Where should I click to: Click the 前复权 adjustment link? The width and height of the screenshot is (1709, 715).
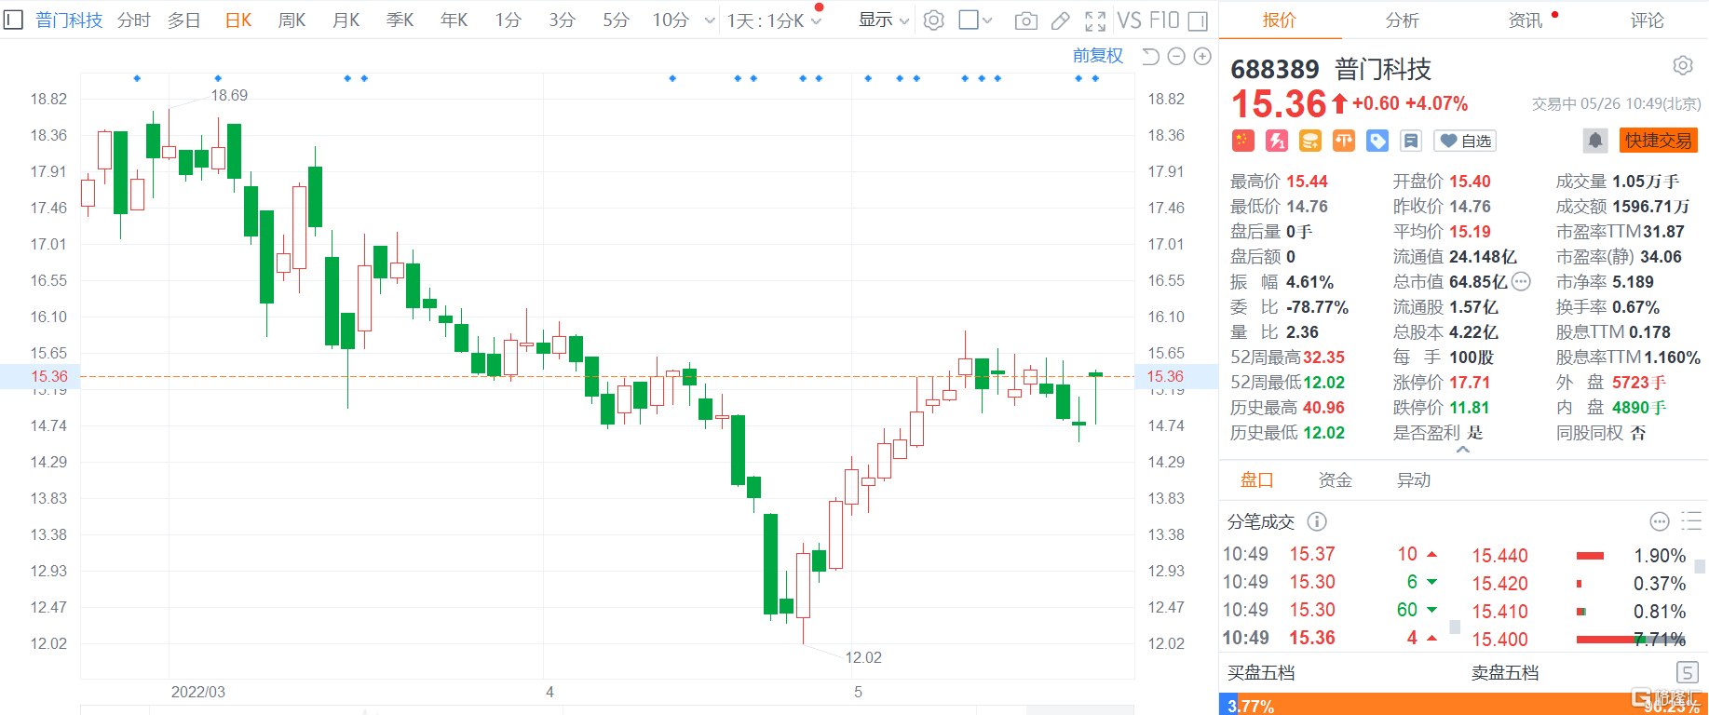tap(1097, 56)
